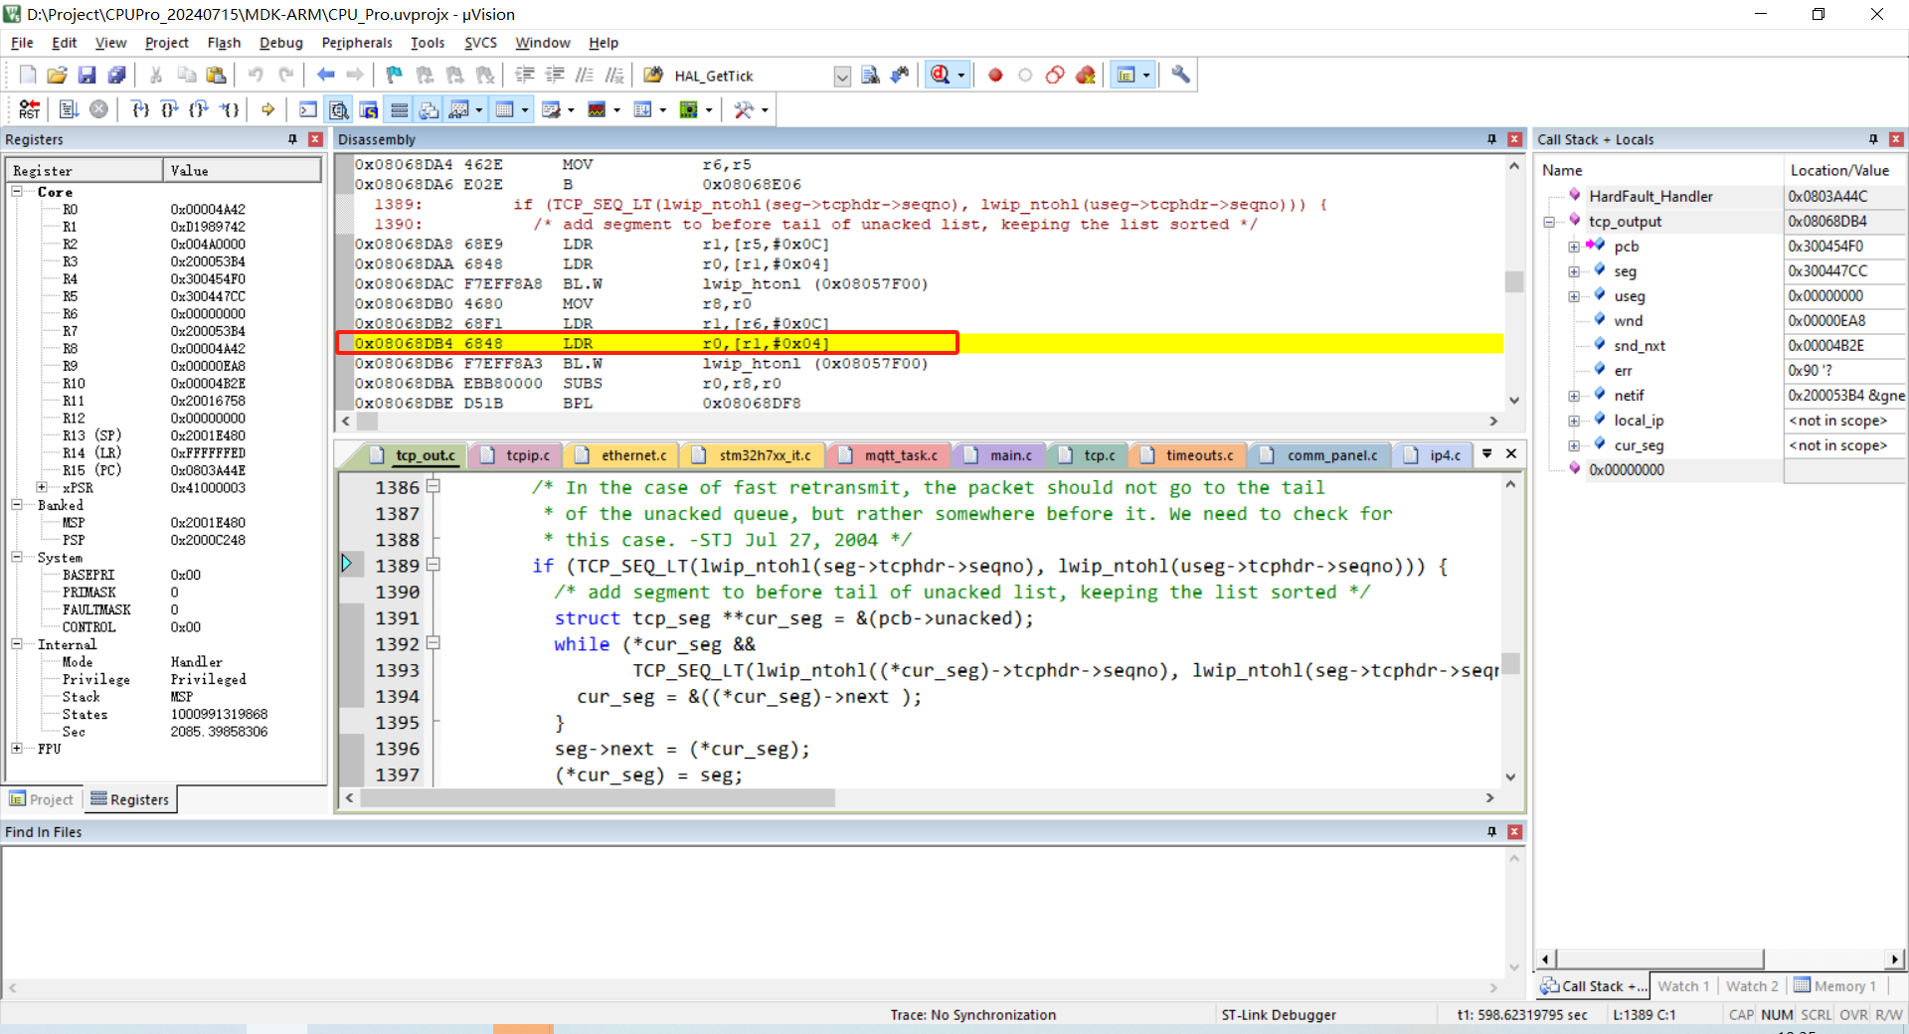This screenshot has height=1034, width=1909.
Task: Click the Run to Cursor Line icon
Action: click(x=230, y=109)
